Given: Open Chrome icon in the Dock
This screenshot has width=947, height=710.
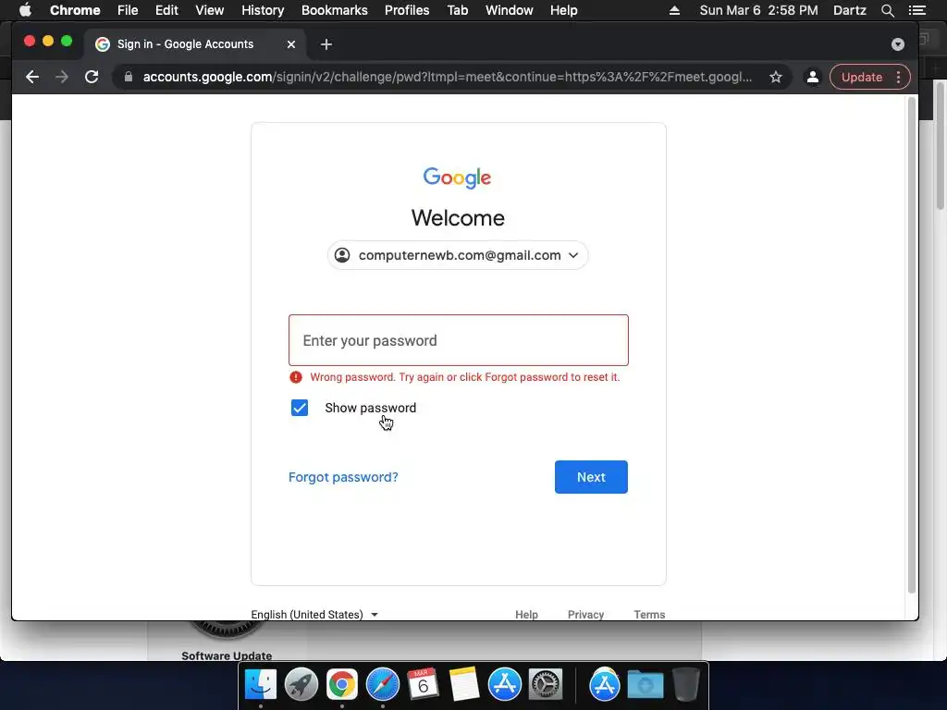Looking at the screenshot, I should pos(342,684).
